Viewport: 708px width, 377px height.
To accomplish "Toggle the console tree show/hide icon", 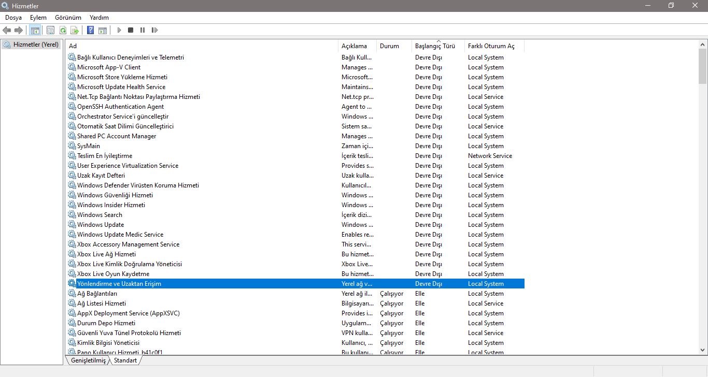I will coord(35,30).
